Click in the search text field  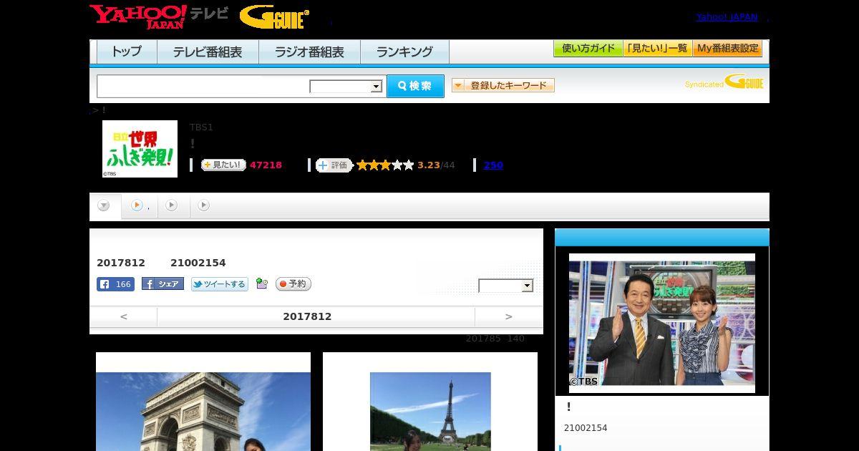coord(203,87)
